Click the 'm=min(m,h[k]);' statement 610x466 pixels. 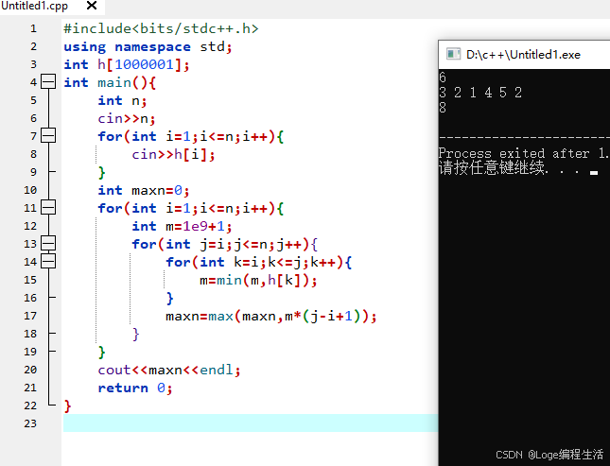coord(258,280)
